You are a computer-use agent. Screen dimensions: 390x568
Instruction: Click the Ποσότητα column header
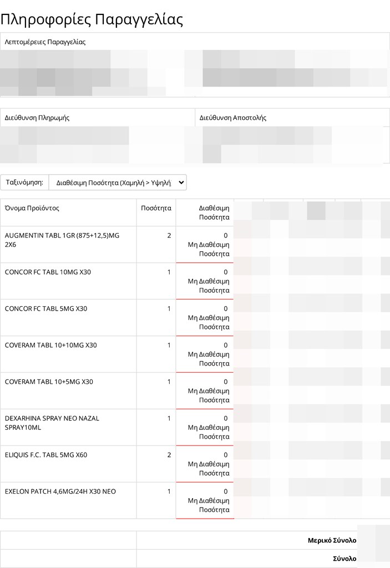point(156,208)
